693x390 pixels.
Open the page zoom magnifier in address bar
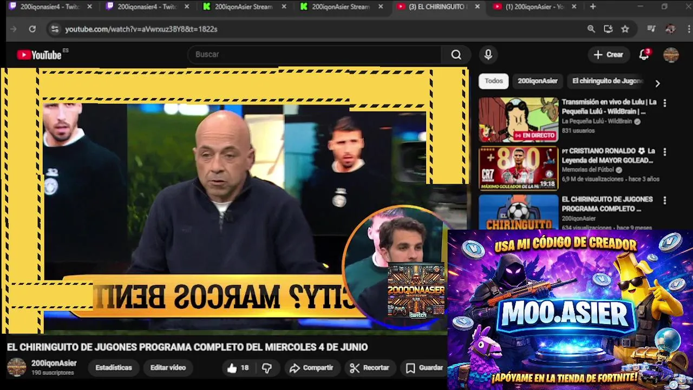[591, 29]
